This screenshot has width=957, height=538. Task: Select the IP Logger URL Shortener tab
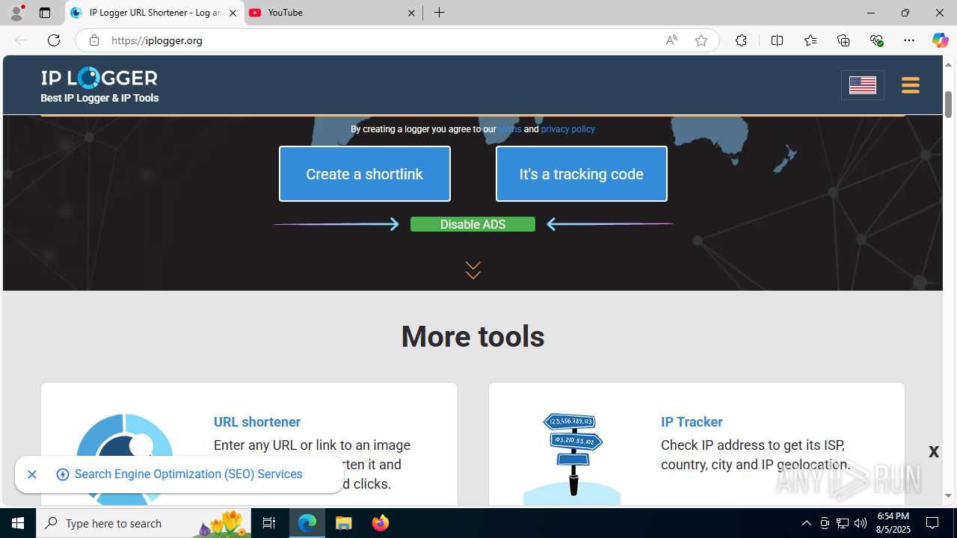153,13
